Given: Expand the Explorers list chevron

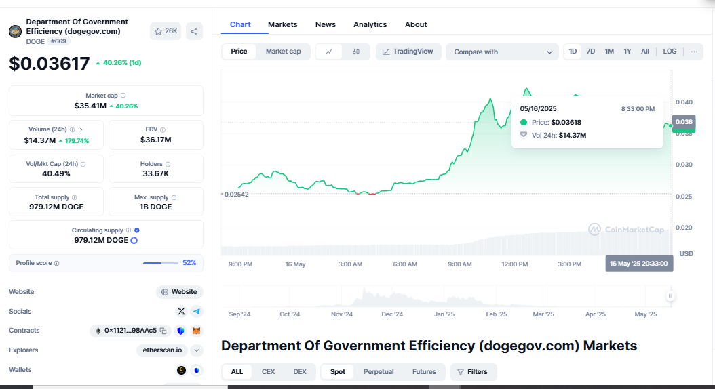Looking at the screenshot, I should [197, 350].
